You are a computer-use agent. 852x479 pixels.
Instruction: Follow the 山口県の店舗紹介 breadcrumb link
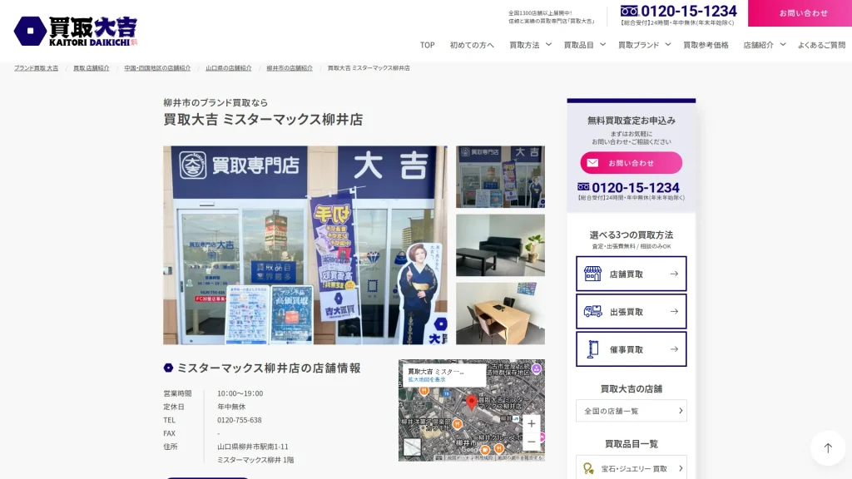pos(229,68)
